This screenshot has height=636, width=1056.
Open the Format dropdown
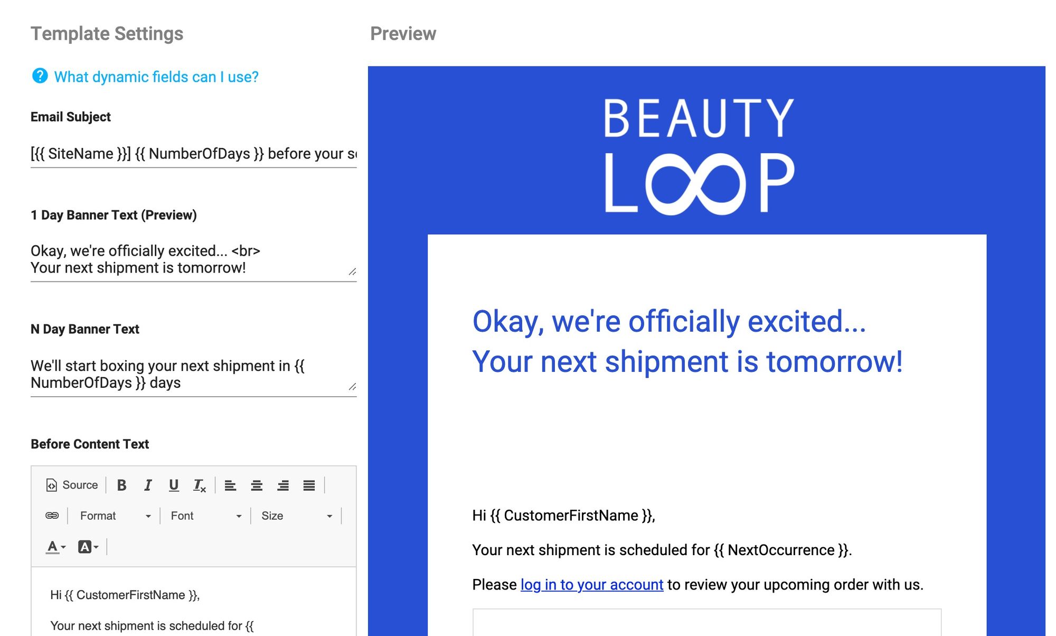pos(115,516)
